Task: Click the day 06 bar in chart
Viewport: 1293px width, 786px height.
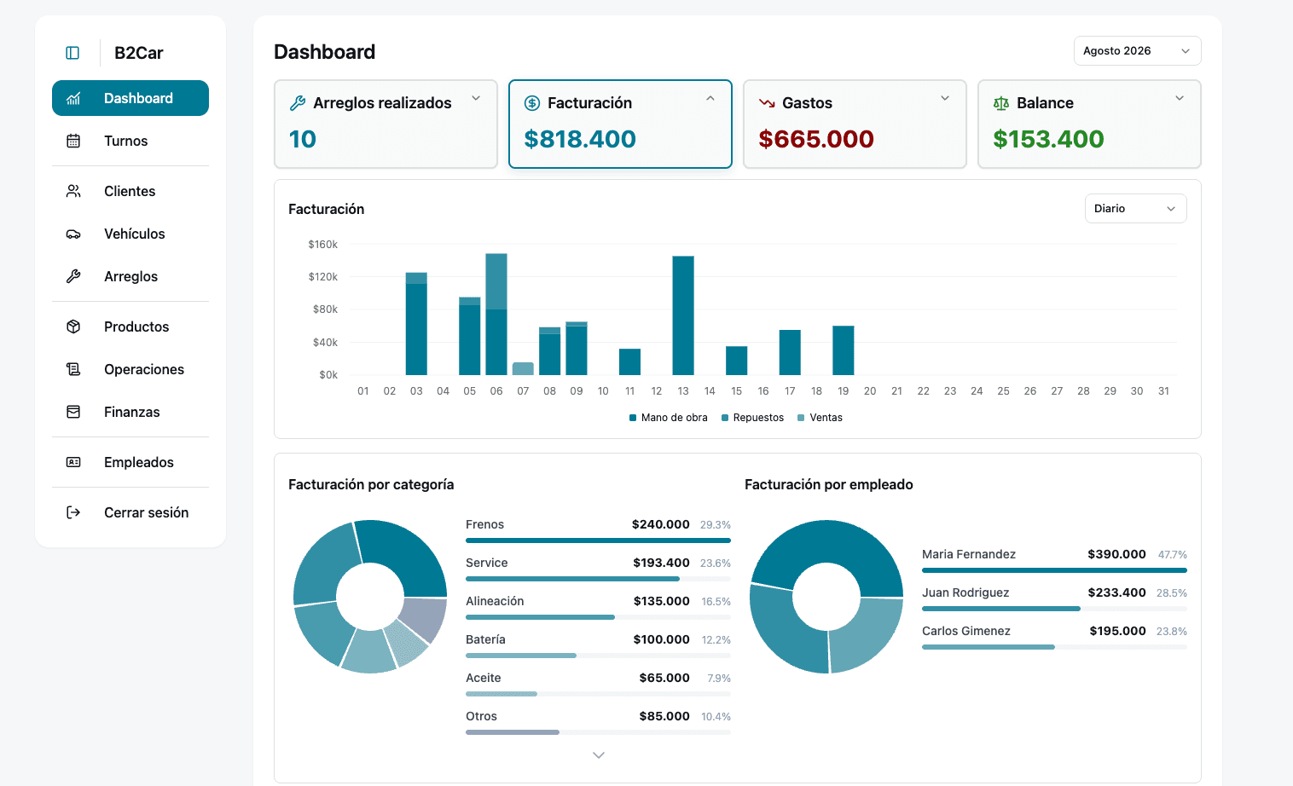Action: coord(496,314)
